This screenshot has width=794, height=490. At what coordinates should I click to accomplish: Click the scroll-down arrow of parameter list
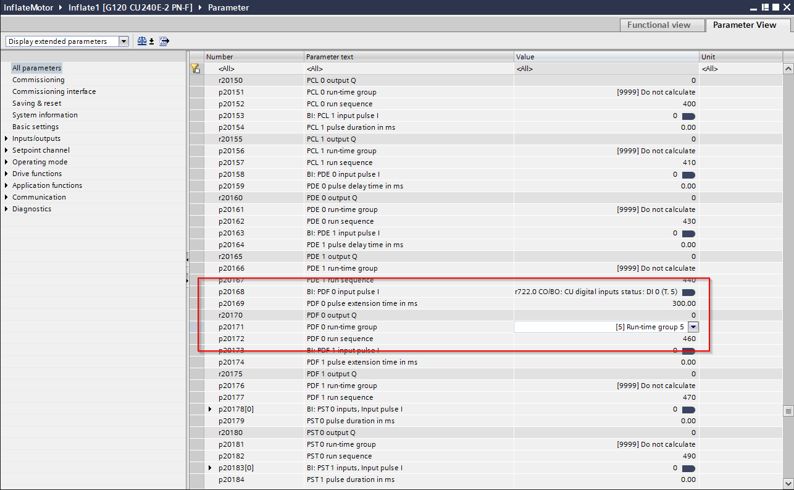pyautogui.click(x=788, y=484)
